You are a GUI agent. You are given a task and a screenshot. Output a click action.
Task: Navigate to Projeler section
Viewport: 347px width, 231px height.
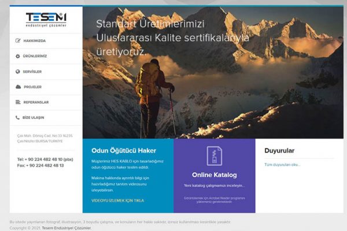coord(32,87)
